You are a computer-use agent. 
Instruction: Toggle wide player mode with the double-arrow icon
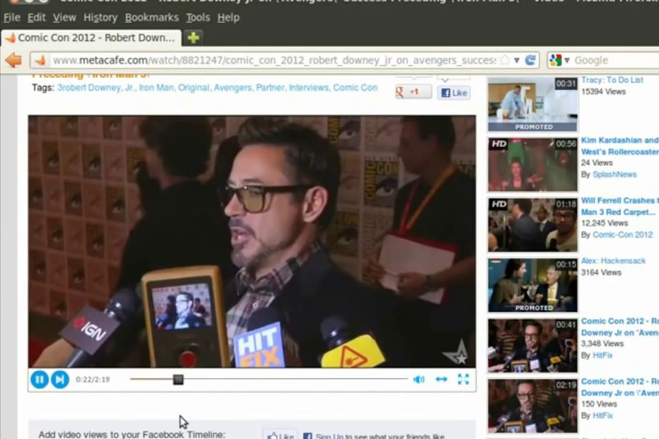pos(441,379)
